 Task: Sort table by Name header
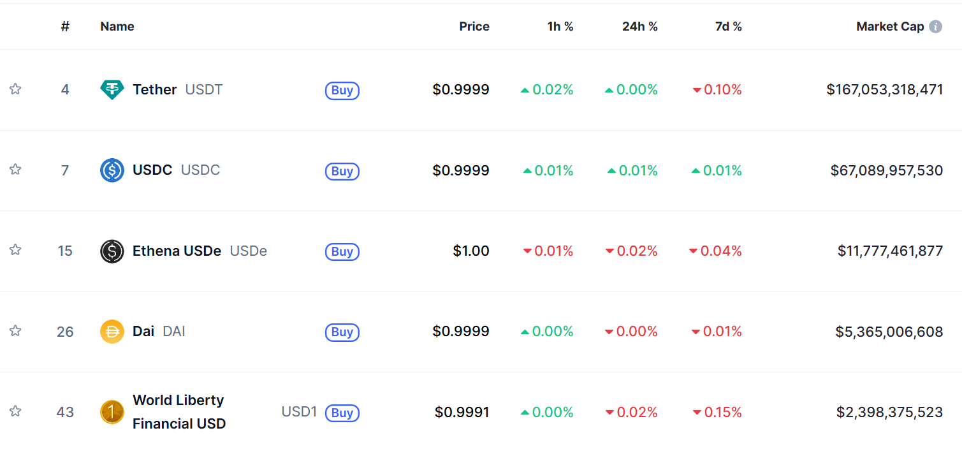pyautogui.click(x=117, y=27)
